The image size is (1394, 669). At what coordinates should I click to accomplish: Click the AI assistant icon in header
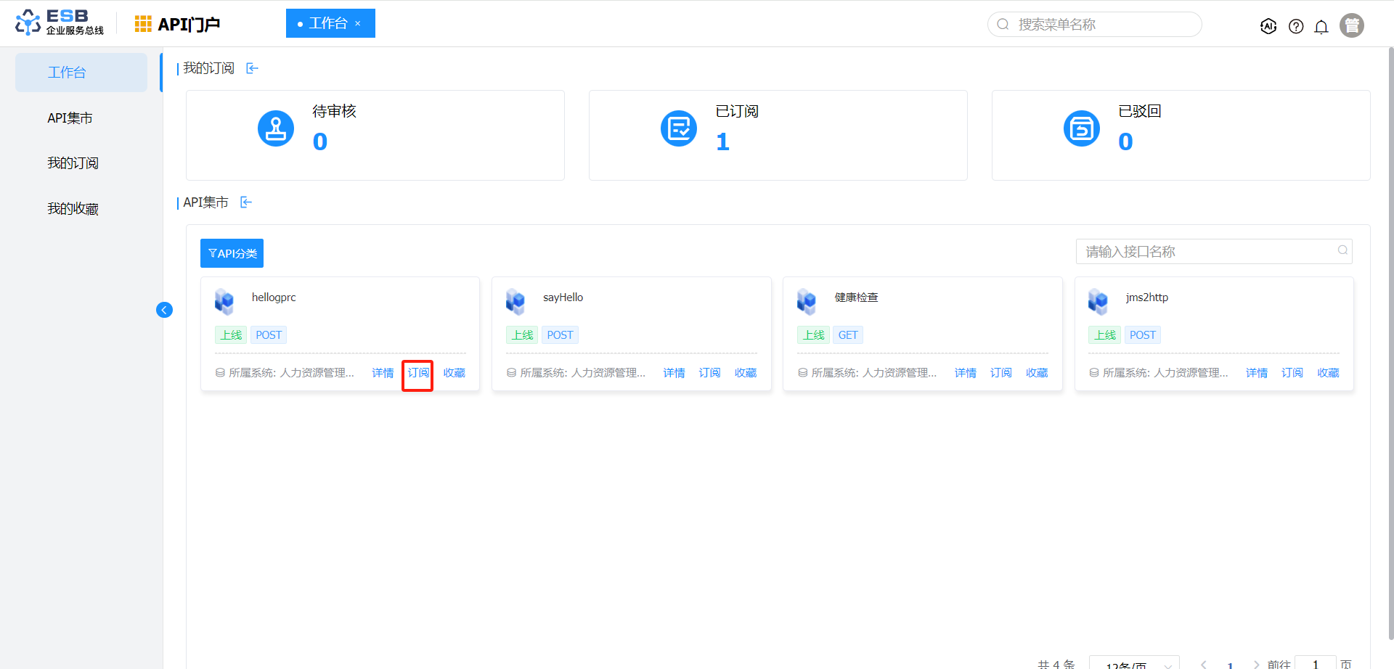pyautogui.click(x=1268, y=26)
